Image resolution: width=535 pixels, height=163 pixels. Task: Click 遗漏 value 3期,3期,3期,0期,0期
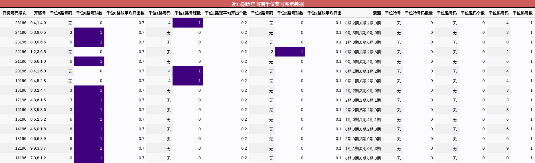363,139
